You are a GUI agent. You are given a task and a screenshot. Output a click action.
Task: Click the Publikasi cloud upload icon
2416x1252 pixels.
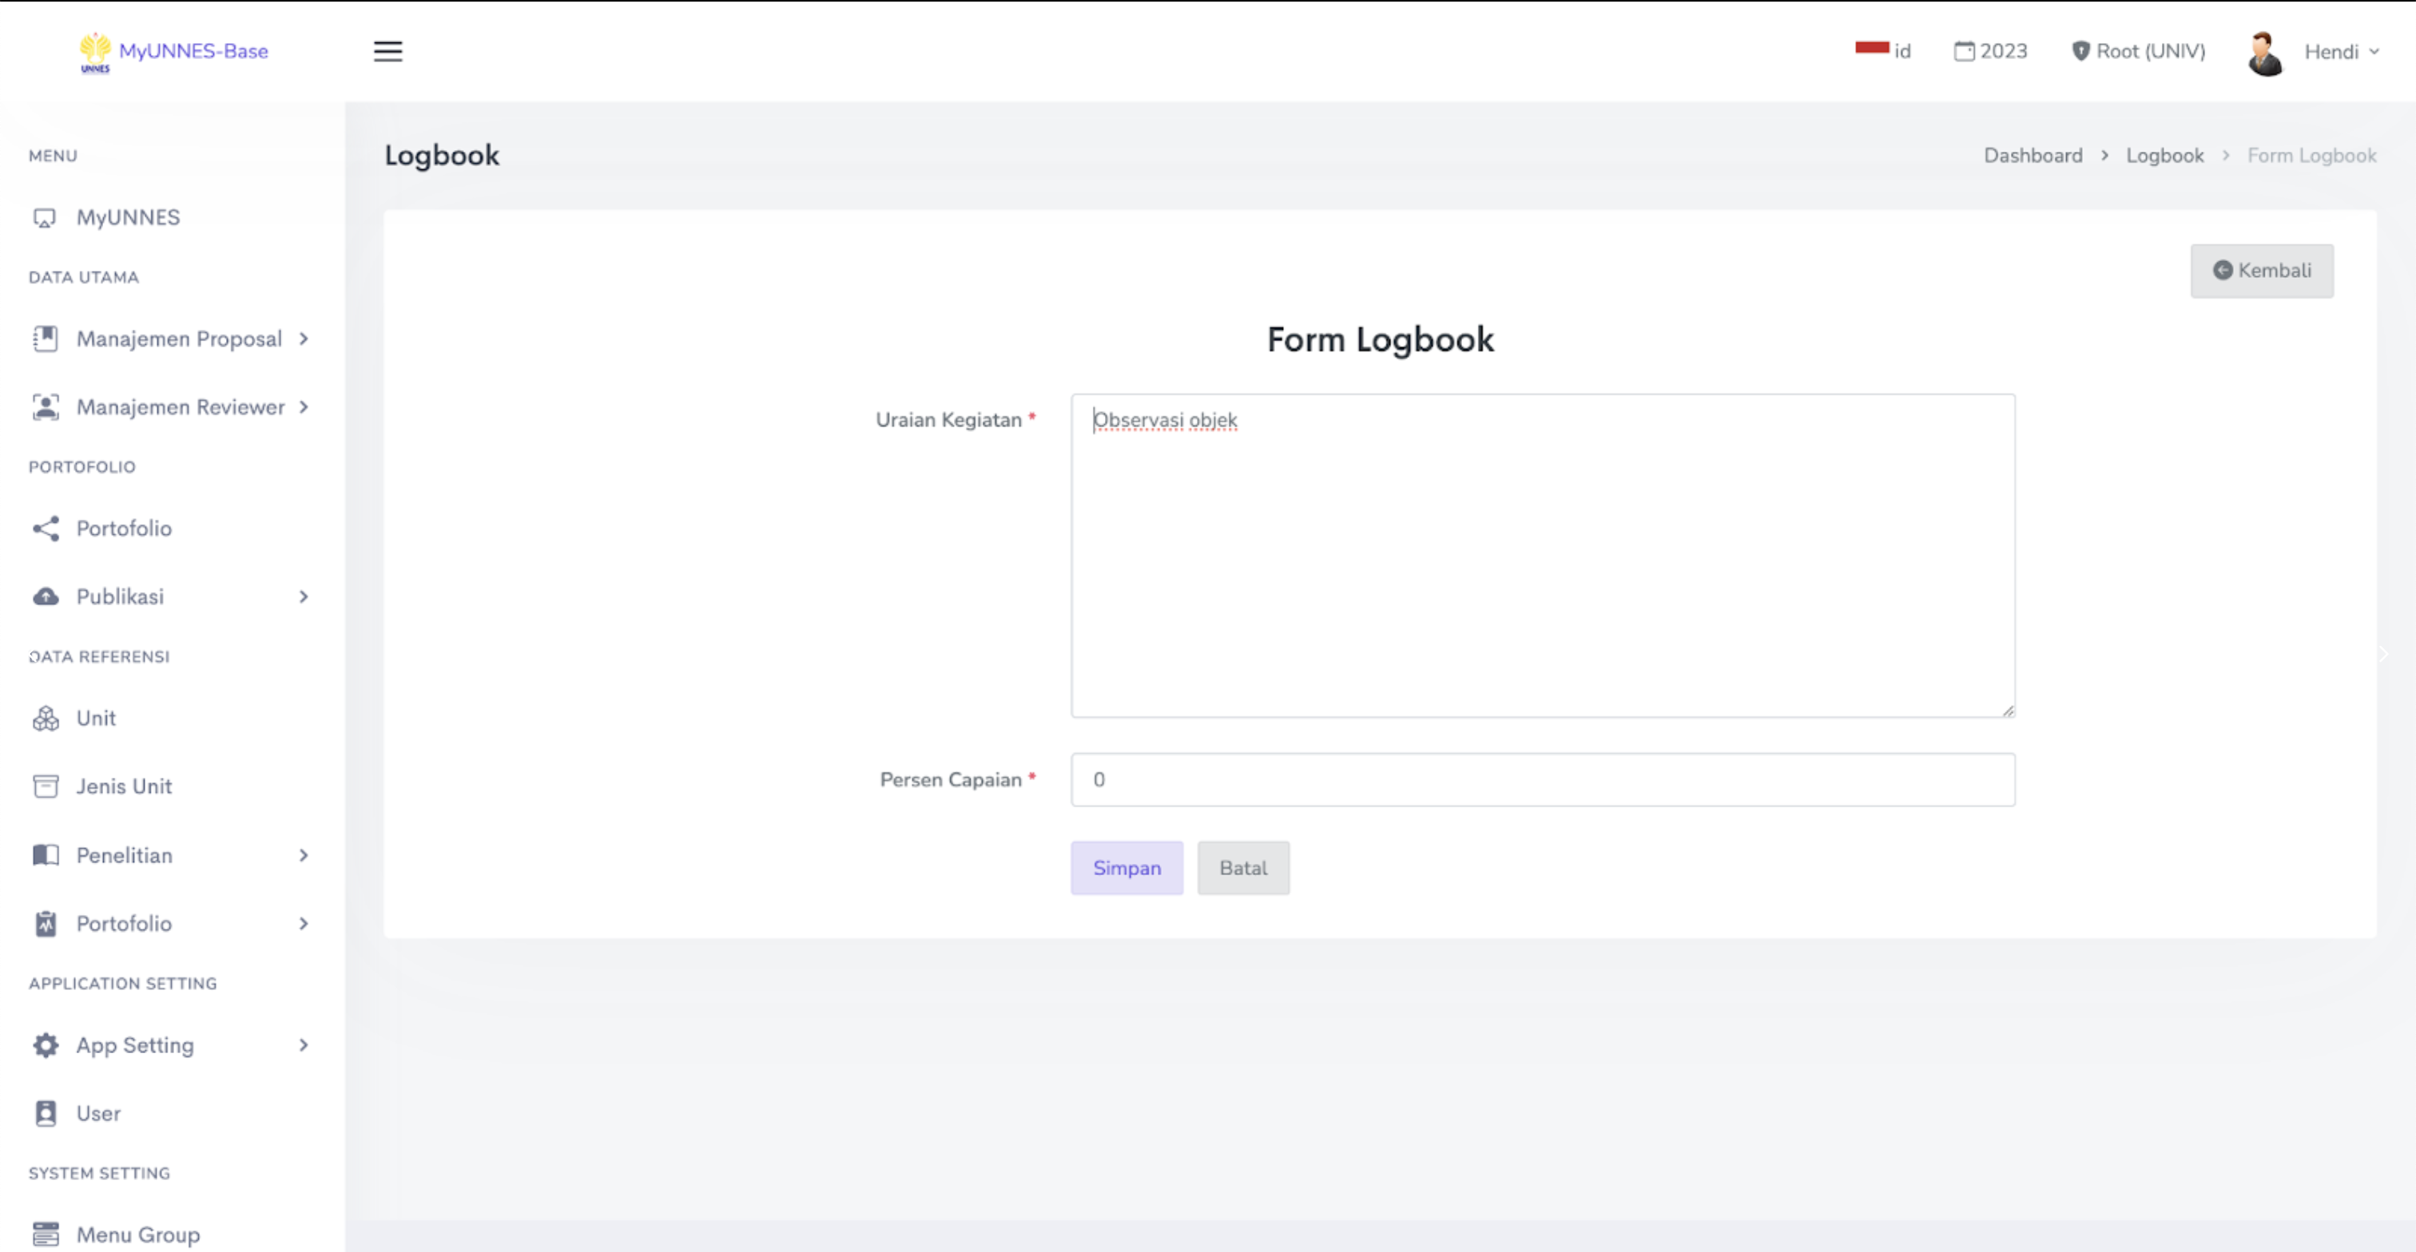click(45, 597)
